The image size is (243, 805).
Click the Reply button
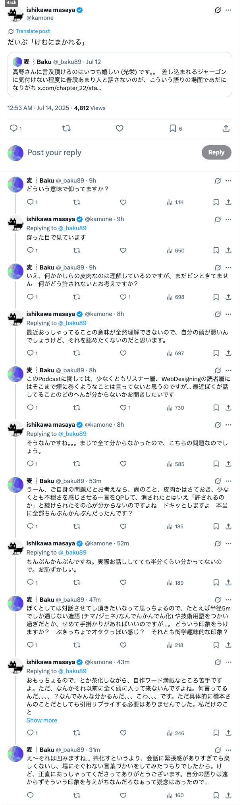point(216,152)
